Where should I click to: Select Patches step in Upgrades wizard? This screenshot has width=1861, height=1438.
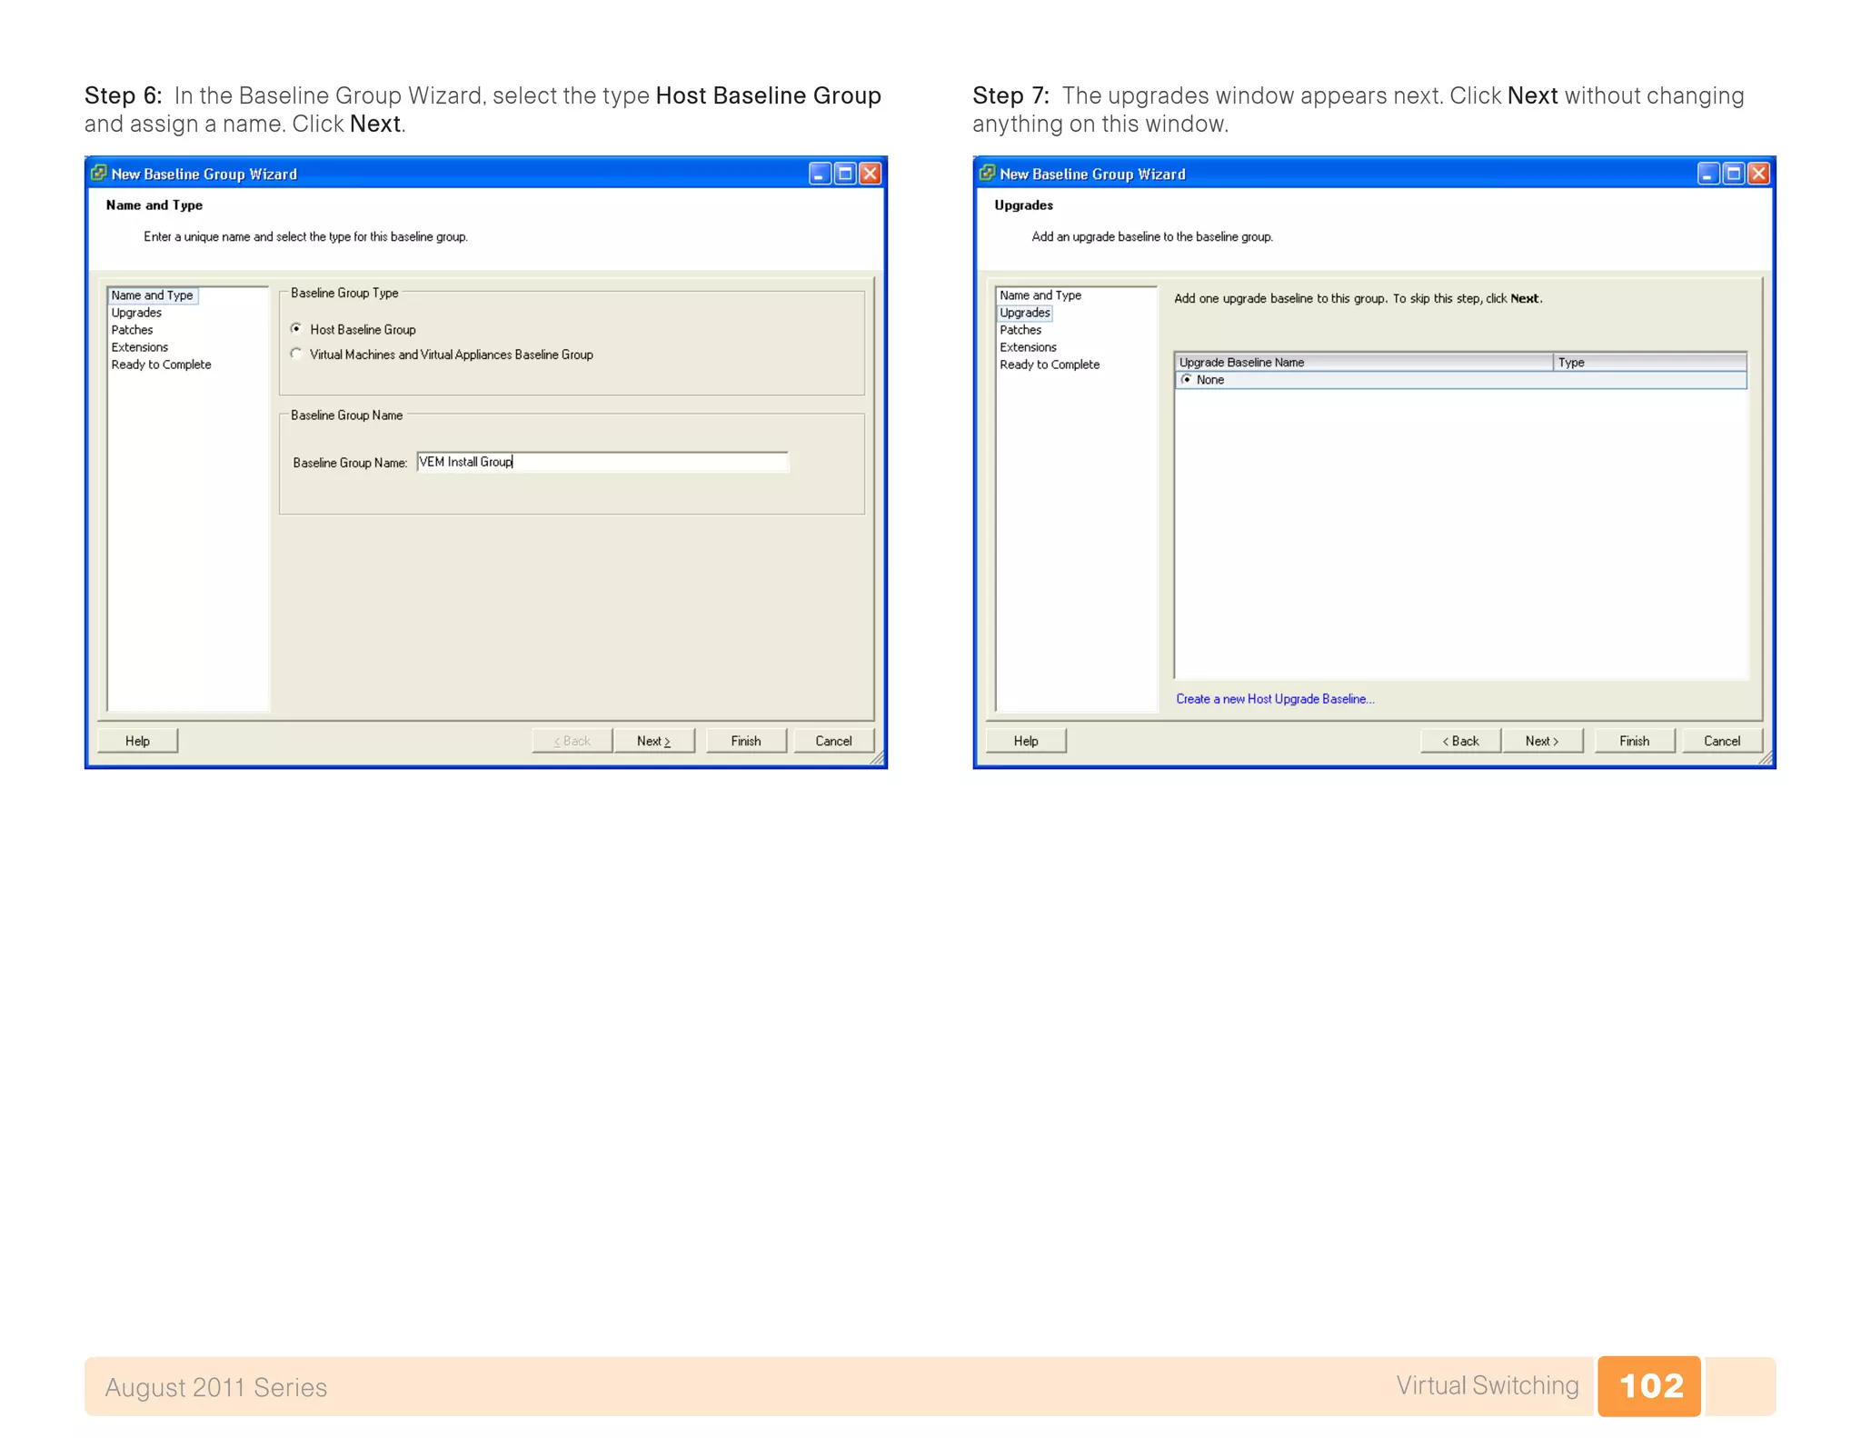coord(1020,330)
